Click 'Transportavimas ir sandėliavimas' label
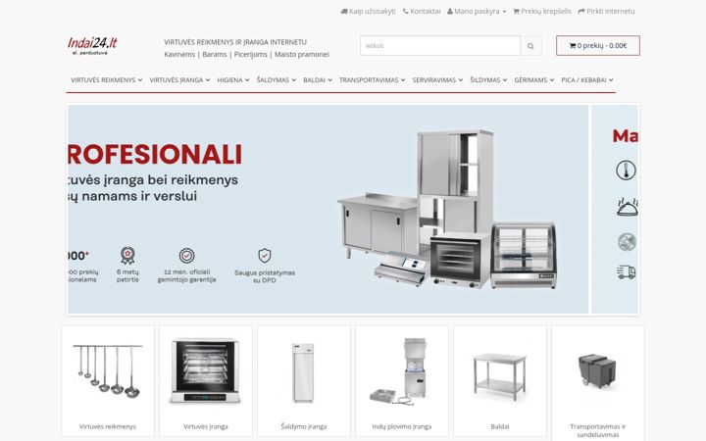706x441 pixels. tap(598, 430)
